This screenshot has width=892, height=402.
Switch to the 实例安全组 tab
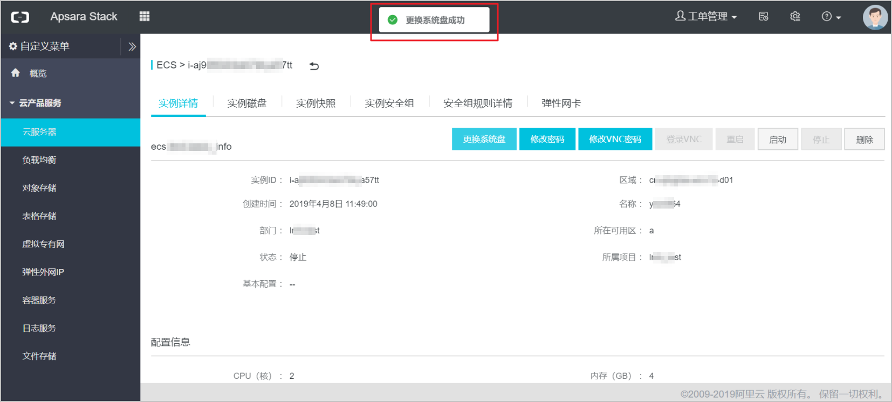(389, 103)
